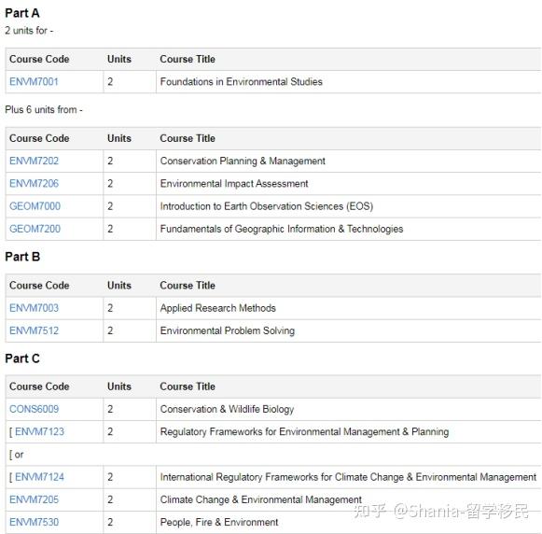Screen dimensions: 542x534
Task: Click Course Code header in Part B table
Action: [39, 286]
